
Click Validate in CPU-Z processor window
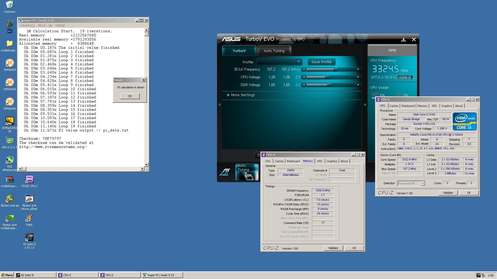click(x=448, y=193)
